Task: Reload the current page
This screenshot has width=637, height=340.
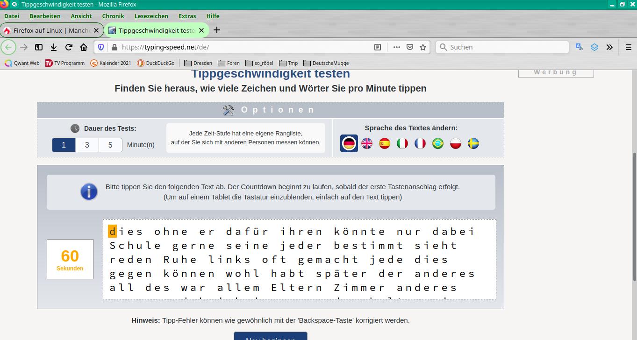Action: (69, 47)
